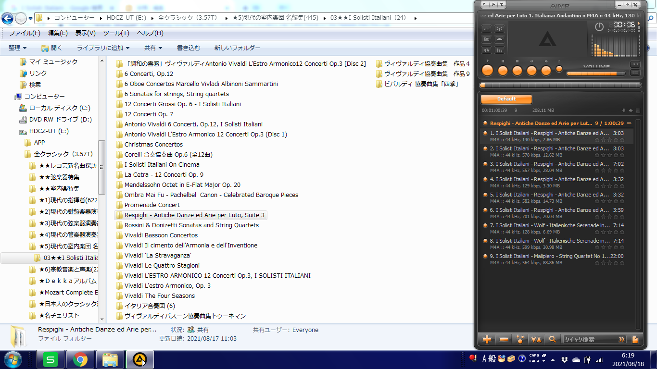Select track 3 in the AIMP playlist

pos(557,167)
